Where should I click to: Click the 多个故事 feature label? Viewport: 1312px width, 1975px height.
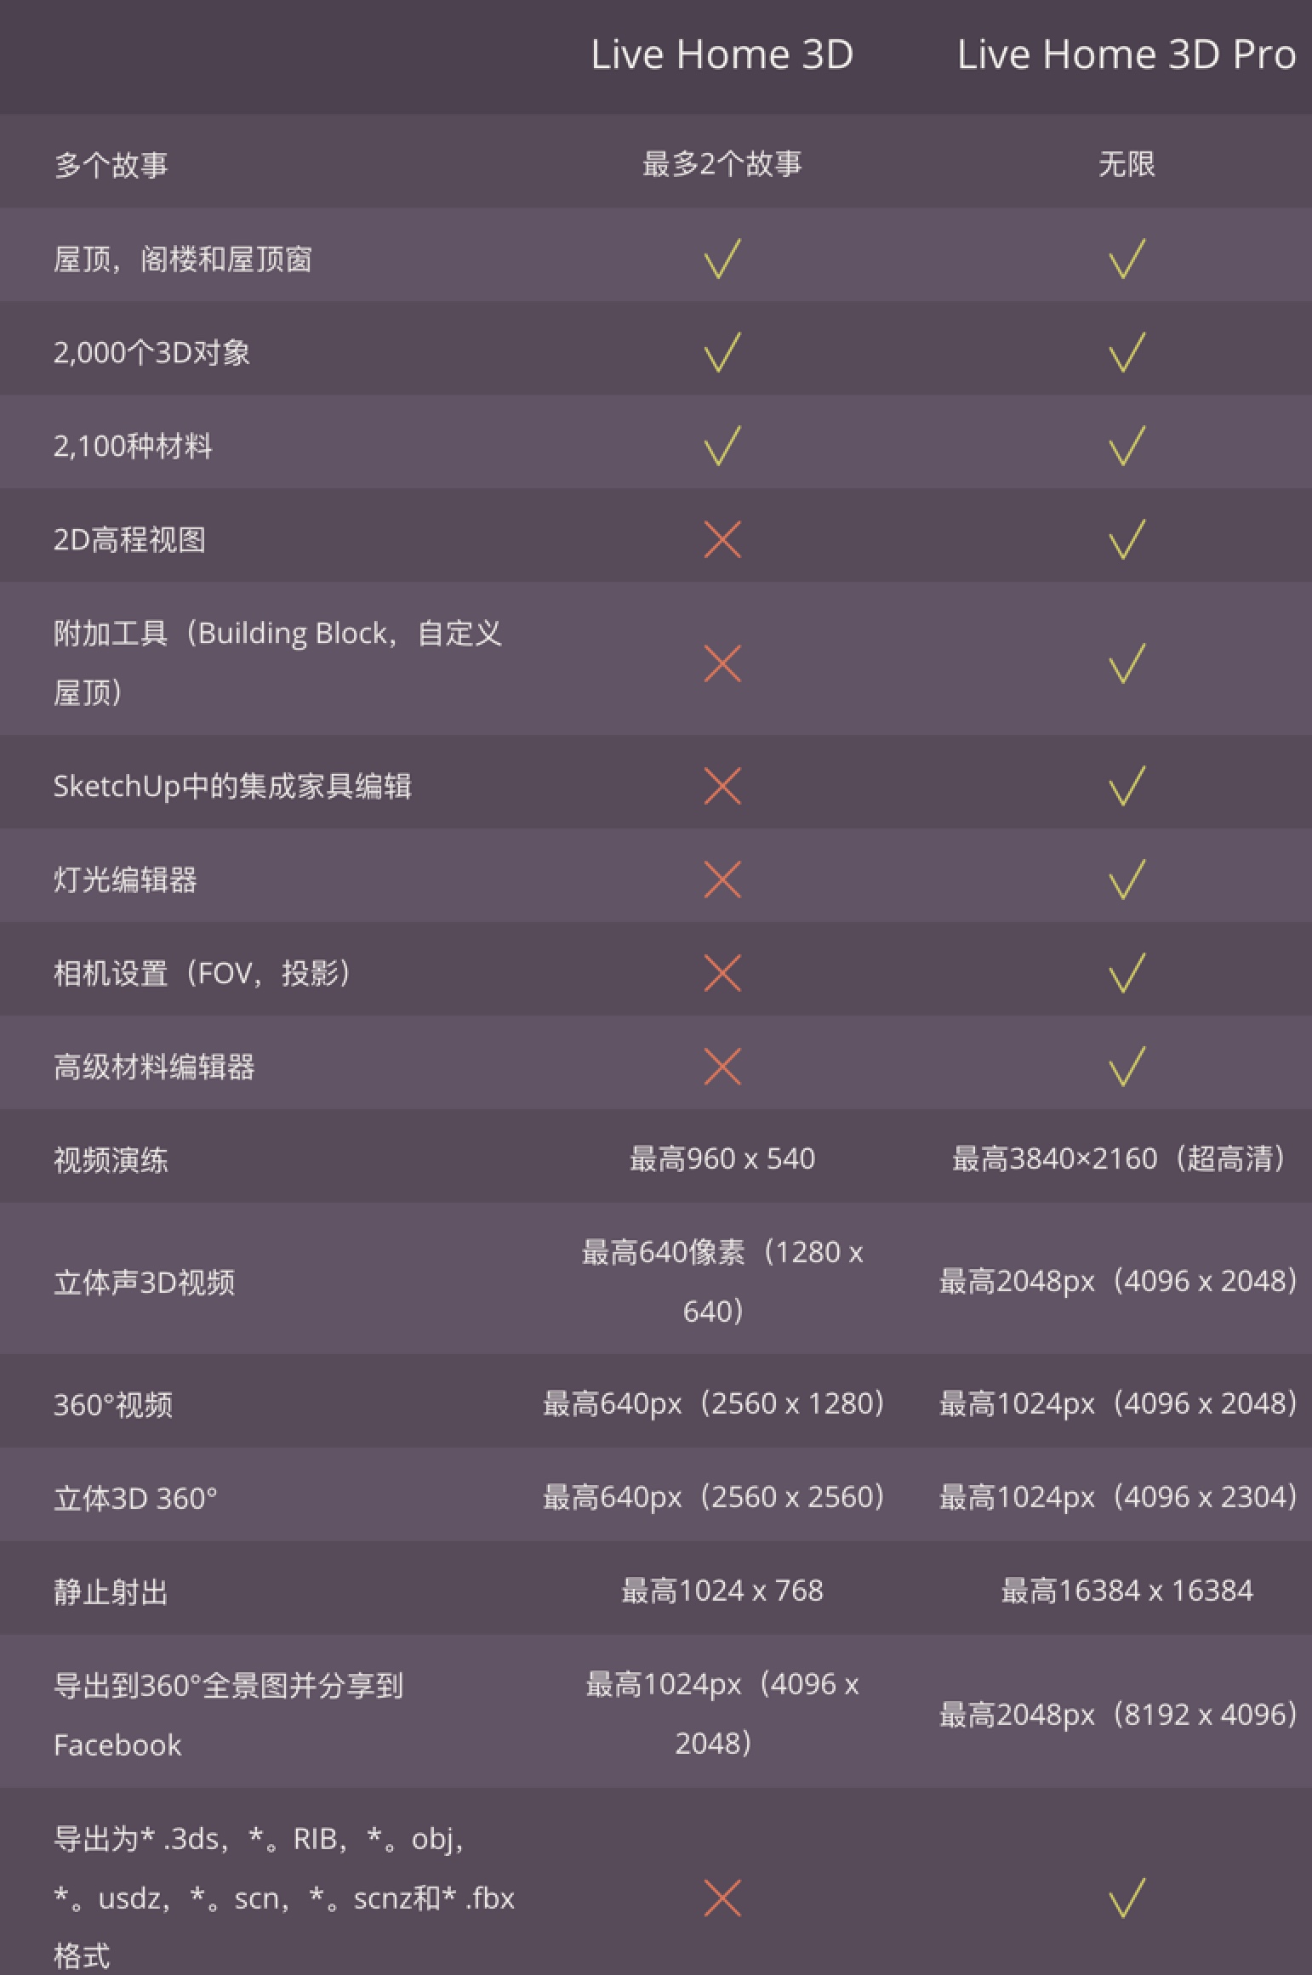[111, 164]
